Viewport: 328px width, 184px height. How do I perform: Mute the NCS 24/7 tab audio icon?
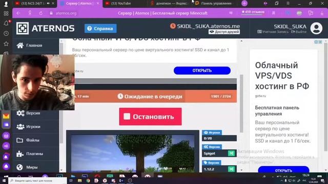pyautogui.click(x=48, y=4)
